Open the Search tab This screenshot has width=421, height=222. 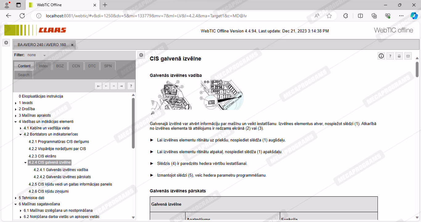(23, 75)
